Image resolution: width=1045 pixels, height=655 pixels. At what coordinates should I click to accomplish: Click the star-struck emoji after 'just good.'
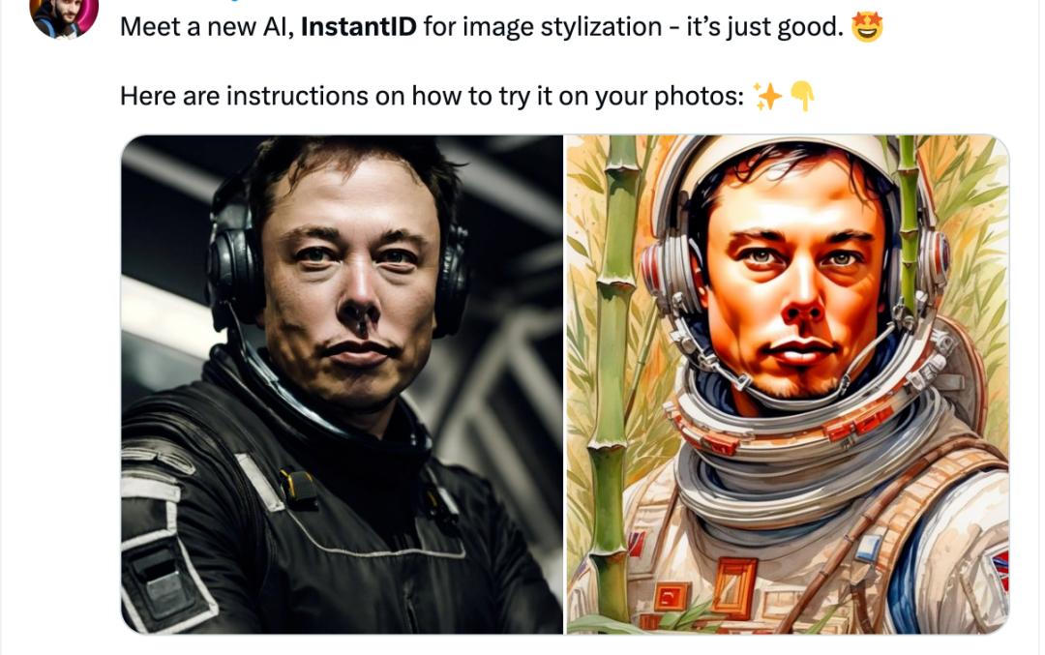tap(866, 27)
